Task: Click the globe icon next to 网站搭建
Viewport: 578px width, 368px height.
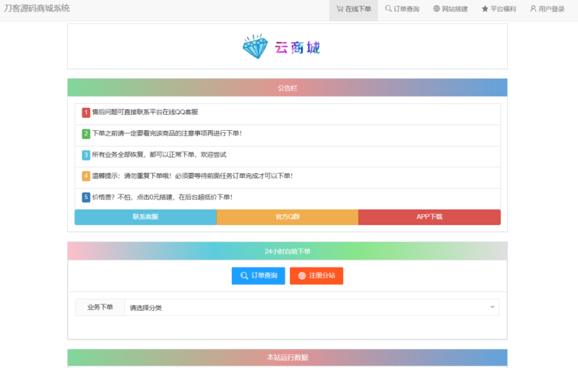Action: coord(436,9)
